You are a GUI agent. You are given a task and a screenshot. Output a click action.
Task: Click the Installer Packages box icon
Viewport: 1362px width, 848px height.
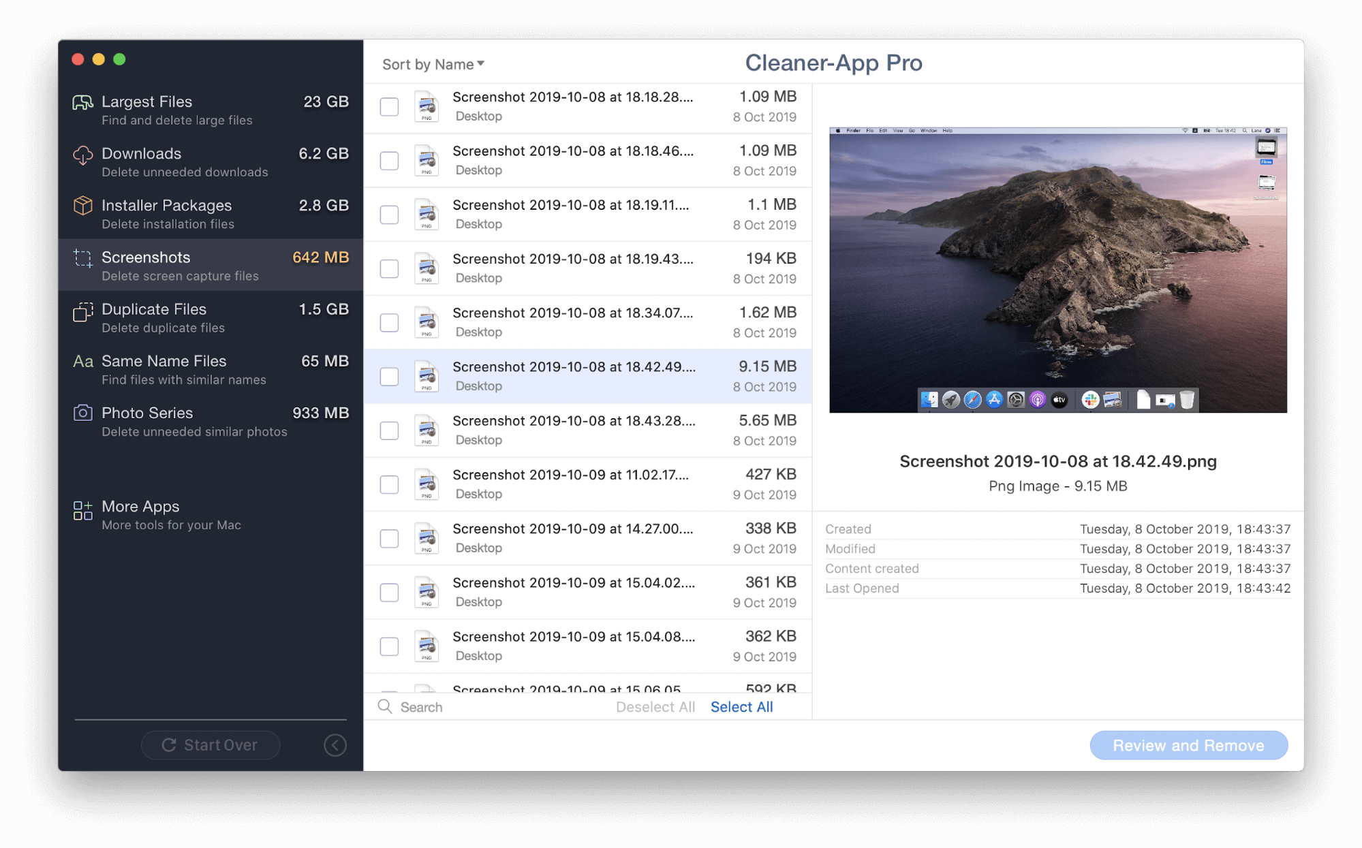(x=82, y=206)
